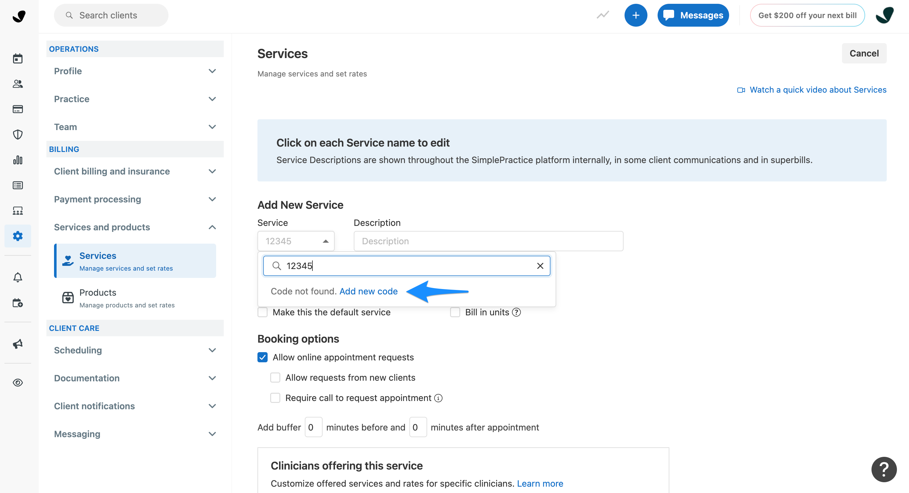This screenshot has width=909, height=493.
Task: Click the Add new code link
Action: [368, 291]
